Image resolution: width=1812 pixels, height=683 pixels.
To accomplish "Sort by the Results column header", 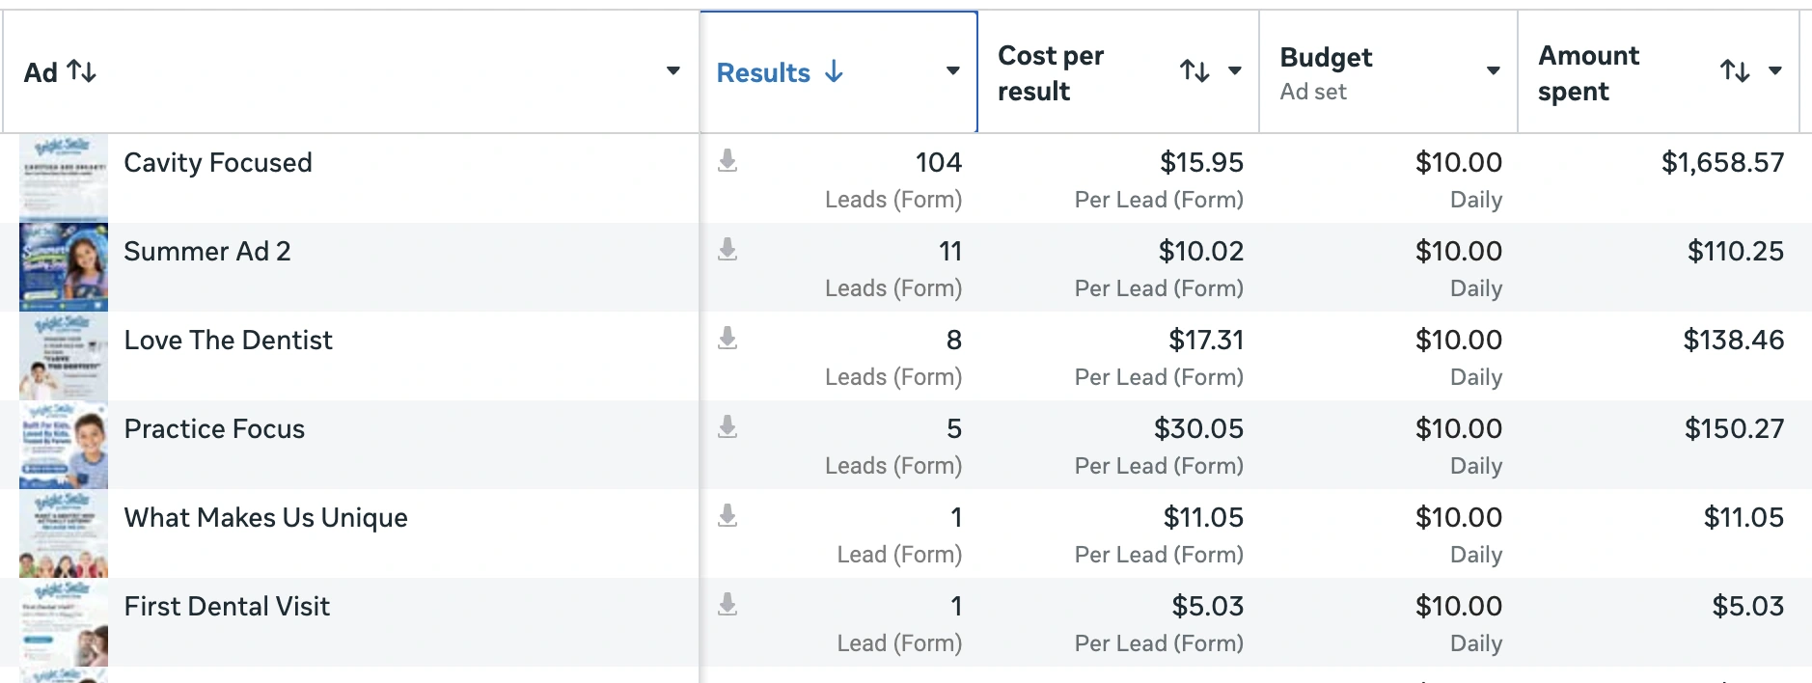I will click(x=763, y=72).
